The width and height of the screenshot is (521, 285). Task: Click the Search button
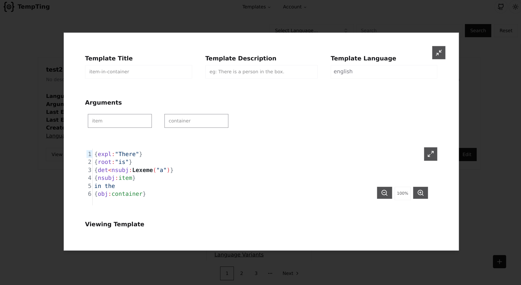tap(478, 31)
